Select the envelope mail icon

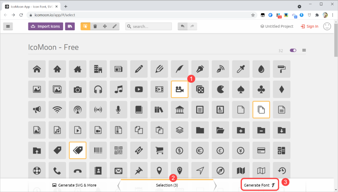click(x=118, y=170)
